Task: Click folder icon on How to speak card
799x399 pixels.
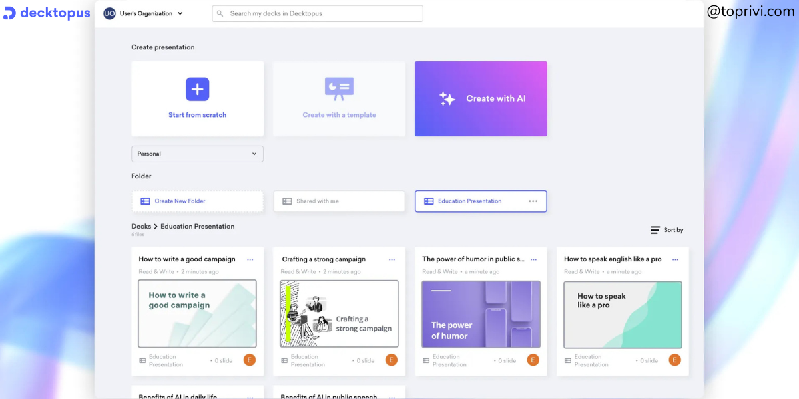Action: (x=568, y=361)
